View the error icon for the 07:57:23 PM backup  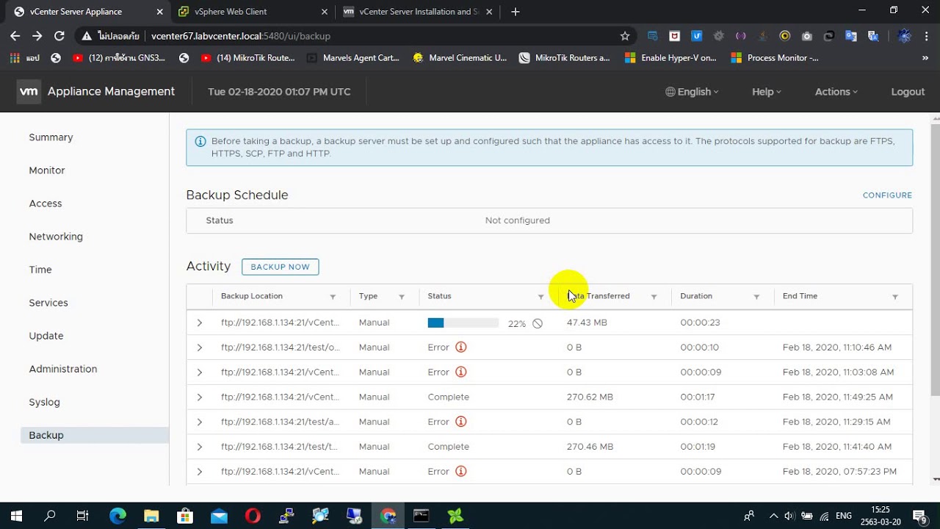click(461, 472)
